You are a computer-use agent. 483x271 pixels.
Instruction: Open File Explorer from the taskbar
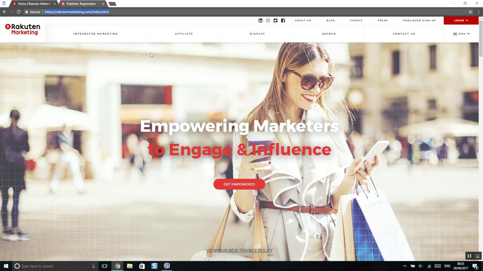click(129, 266)
